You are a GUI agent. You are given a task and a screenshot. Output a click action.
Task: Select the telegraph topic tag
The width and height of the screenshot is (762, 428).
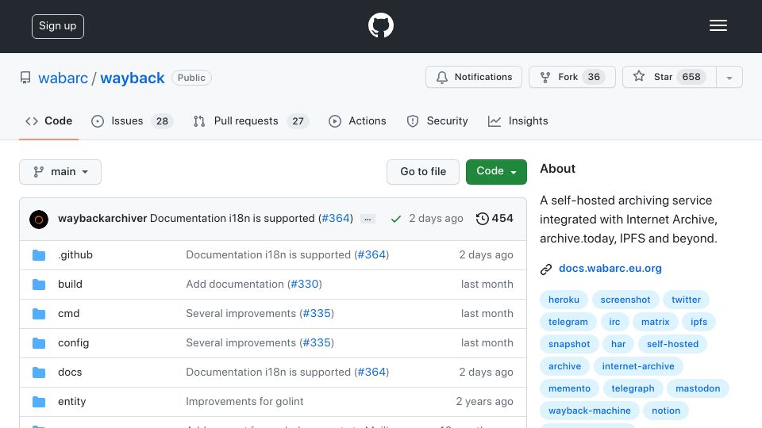pos(633,389)
